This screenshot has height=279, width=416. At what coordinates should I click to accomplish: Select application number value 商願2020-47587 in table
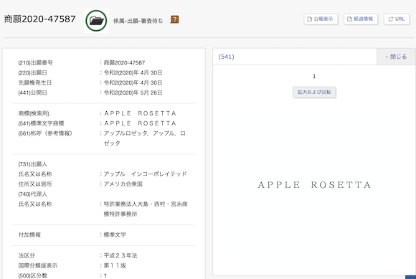[x=124, y=63]
